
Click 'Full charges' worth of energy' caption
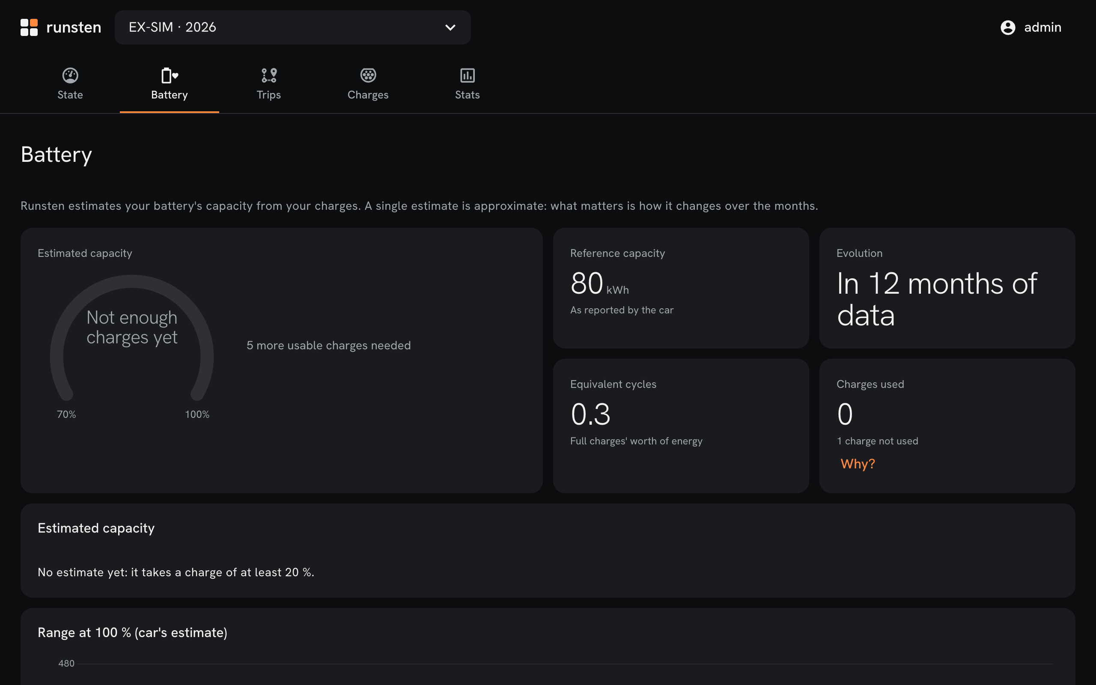tap(636, 441)
